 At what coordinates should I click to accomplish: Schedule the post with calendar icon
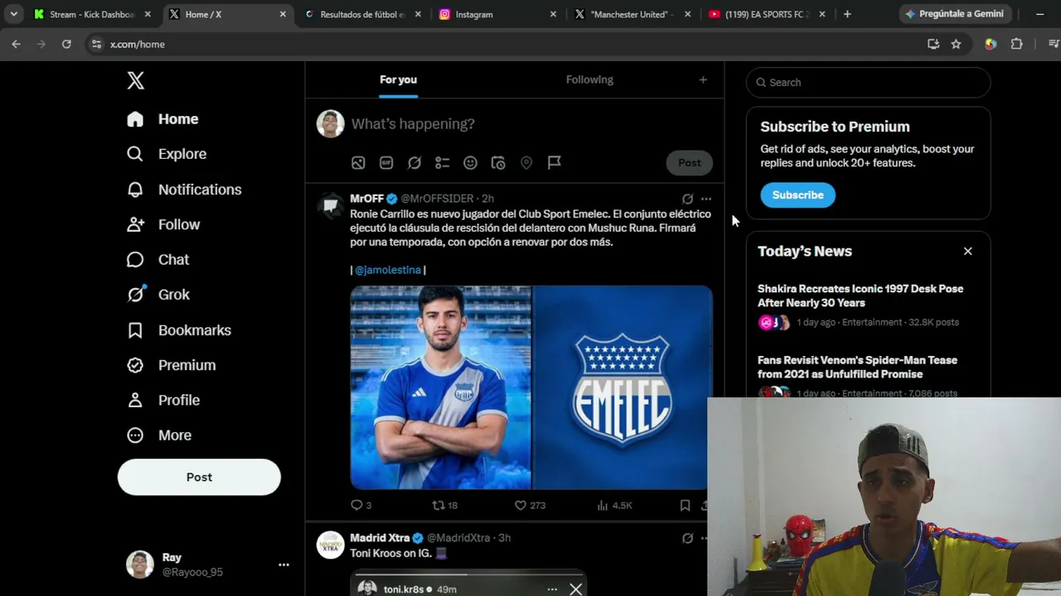click(498, 163)
